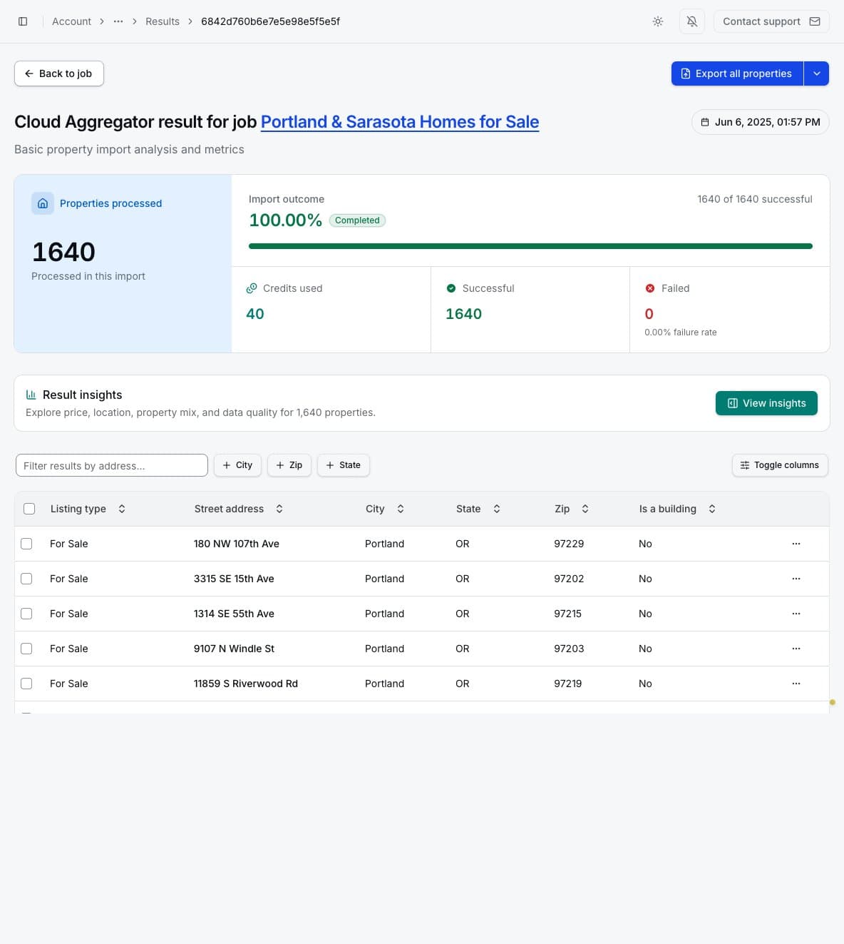Select all rows with header checkbox
Image resolution: width=844 pixels, height=944 pixels.
point(29,509)
